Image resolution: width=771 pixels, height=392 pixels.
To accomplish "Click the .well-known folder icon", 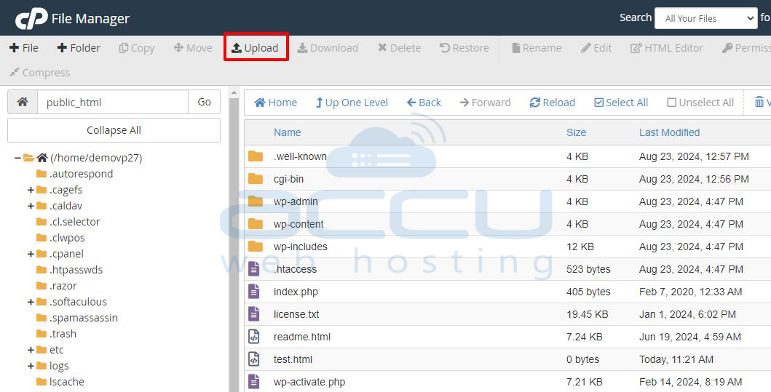I will (256, 156).
